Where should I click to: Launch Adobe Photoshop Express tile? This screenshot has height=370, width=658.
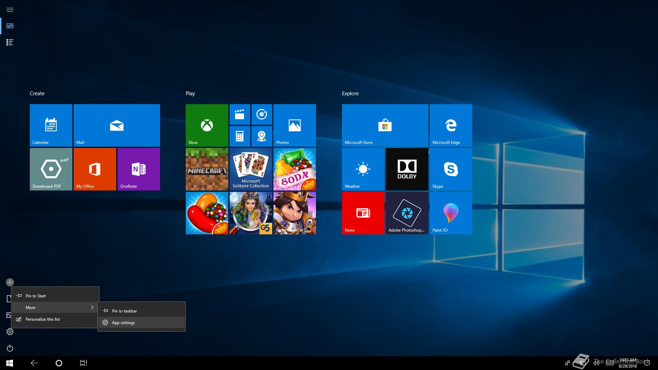(407, 213)
